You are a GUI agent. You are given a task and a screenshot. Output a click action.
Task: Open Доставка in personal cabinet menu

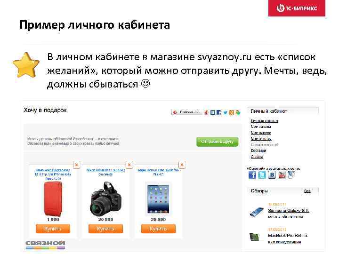[x=258, y=151]
